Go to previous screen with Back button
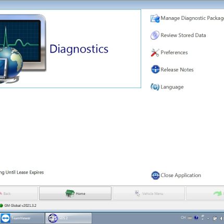 pyautogui.click(x=19, y=193)
